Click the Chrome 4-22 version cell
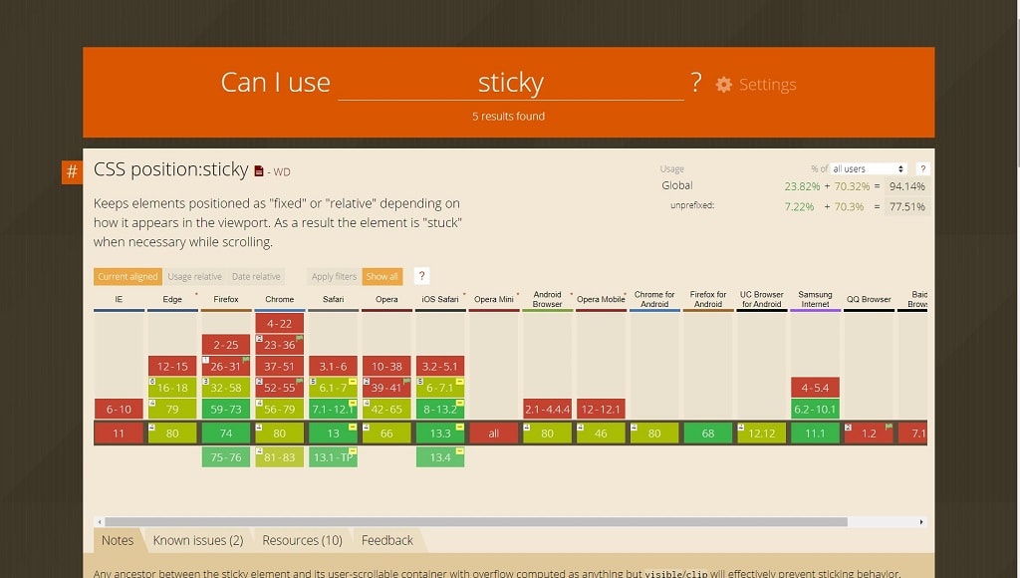The image size is (1020, 578). pyautogui.click(x=279, y=324)
